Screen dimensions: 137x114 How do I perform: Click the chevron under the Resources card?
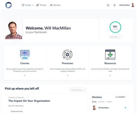(x=110, y=76)
